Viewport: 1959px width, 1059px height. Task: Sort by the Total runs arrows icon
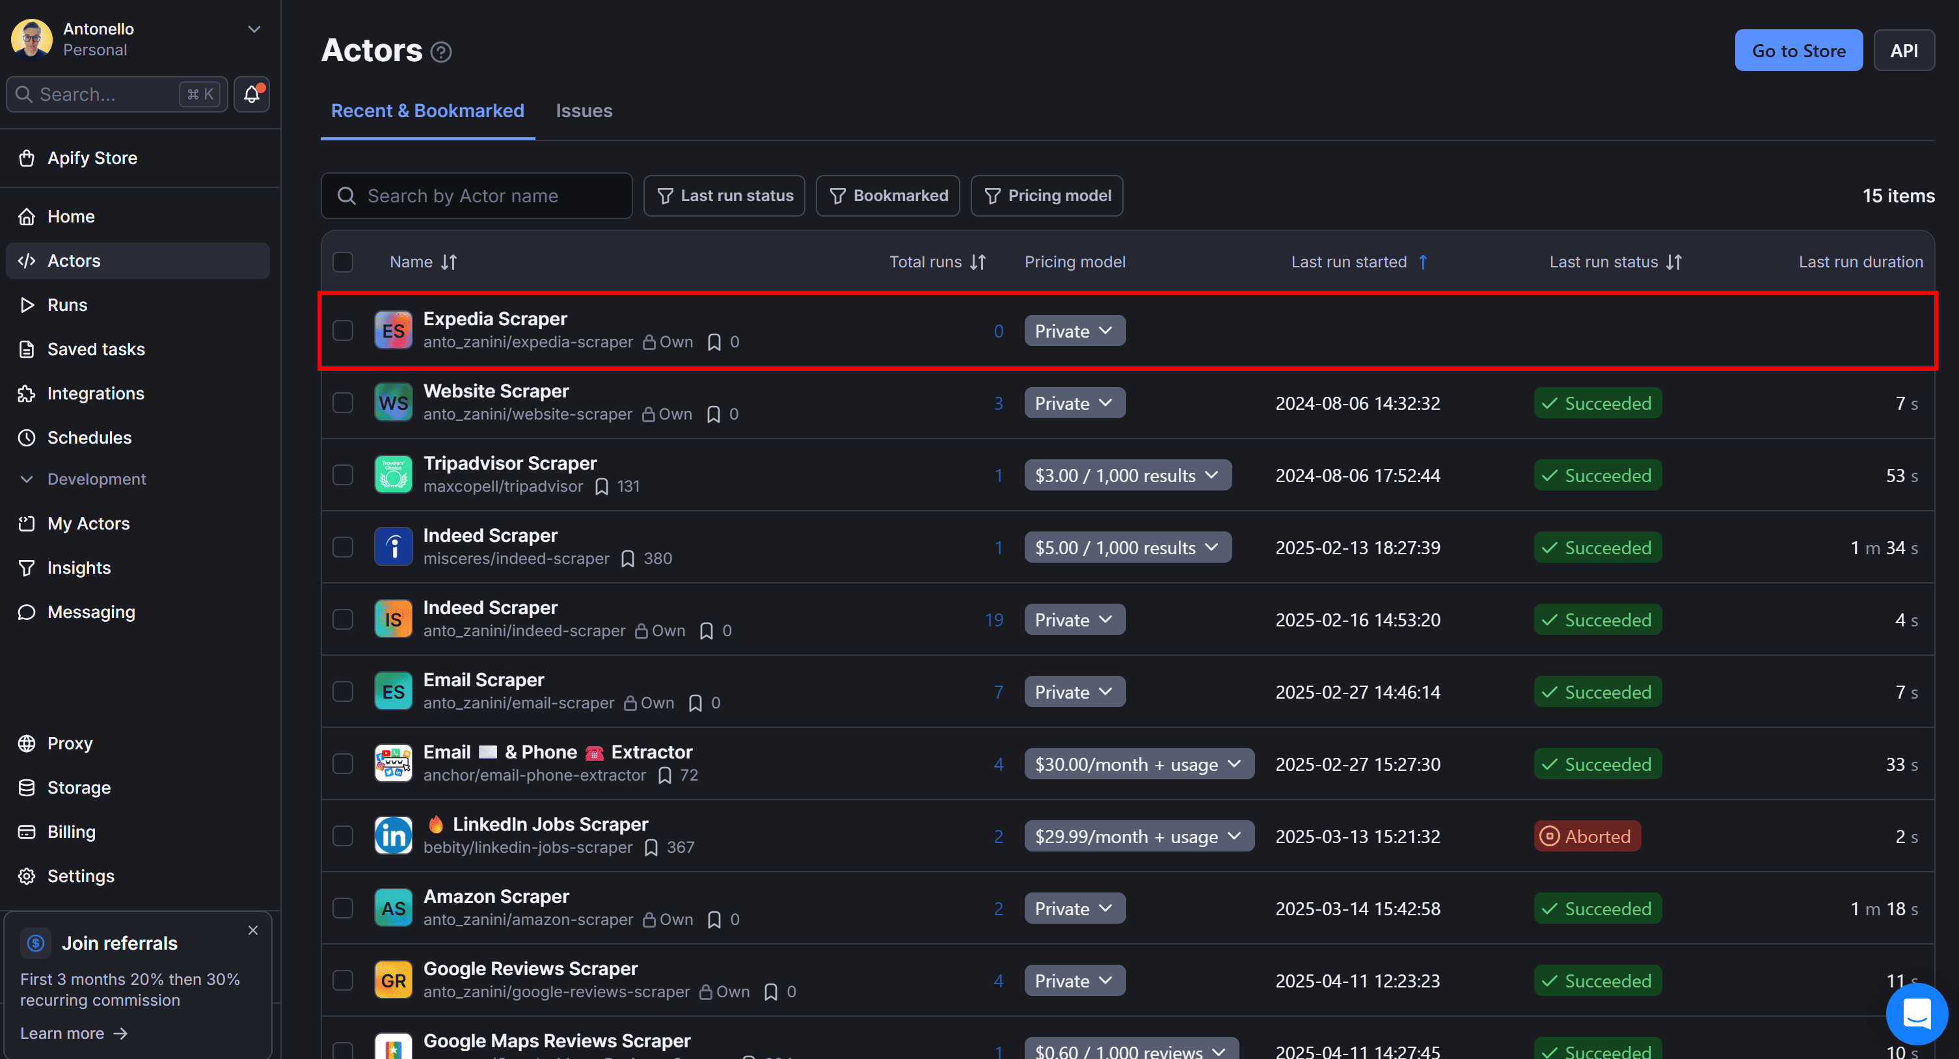(978, 262)
